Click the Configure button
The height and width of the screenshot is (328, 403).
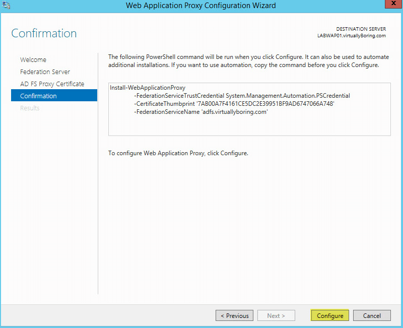click(330, 315)
